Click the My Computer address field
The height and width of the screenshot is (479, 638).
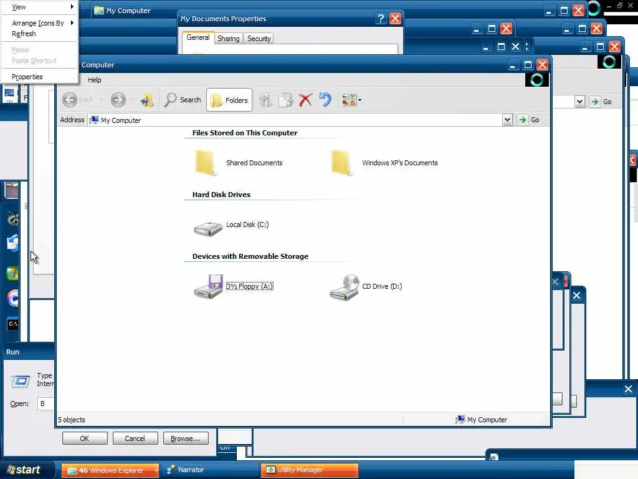(x=296, y=120)
